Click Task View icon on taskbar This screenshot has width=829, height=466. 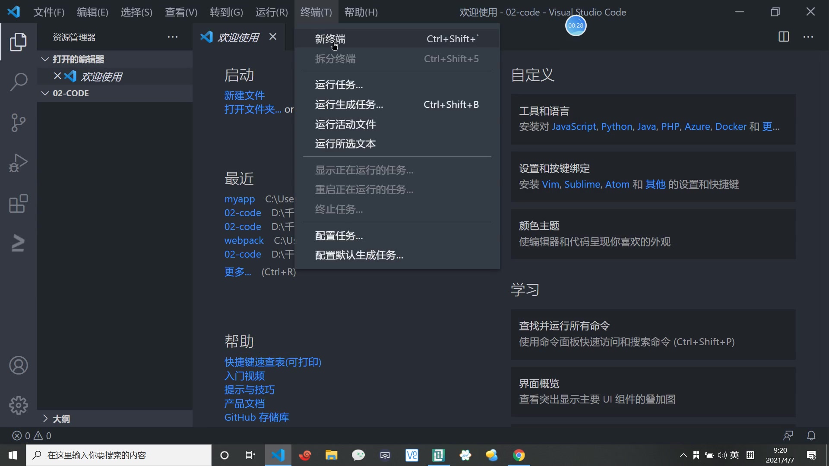pyautogui.click(x=250, y=455)
